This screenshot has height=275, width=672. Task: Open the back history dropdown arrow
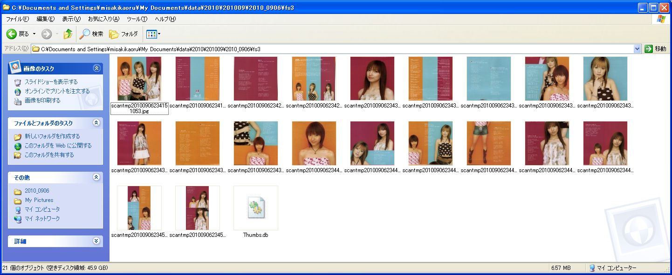pyautogui.click(x=34, y=34)
